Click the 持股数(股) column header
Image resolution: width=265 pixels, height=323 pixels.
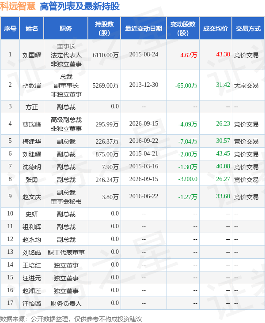[x=104, y=29]
